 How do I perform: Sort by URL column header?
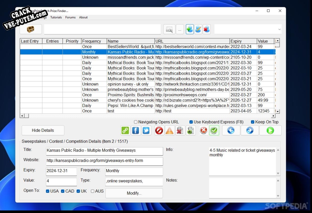point(192,41)
